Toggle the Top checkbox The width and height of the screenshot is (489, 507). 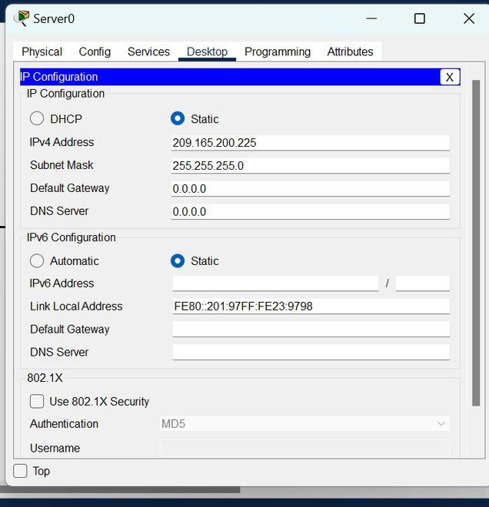pyautogui.click(x=21, y=471)
